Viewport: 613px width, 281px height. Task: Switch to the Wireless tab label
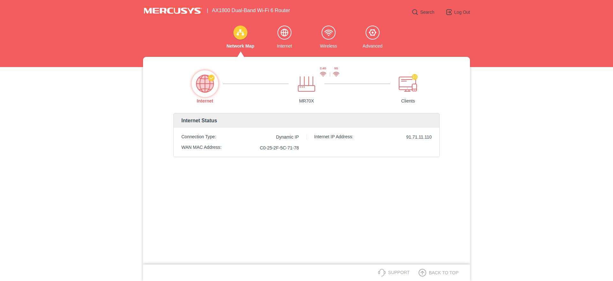pyautogui.click(x=328, y=46)
